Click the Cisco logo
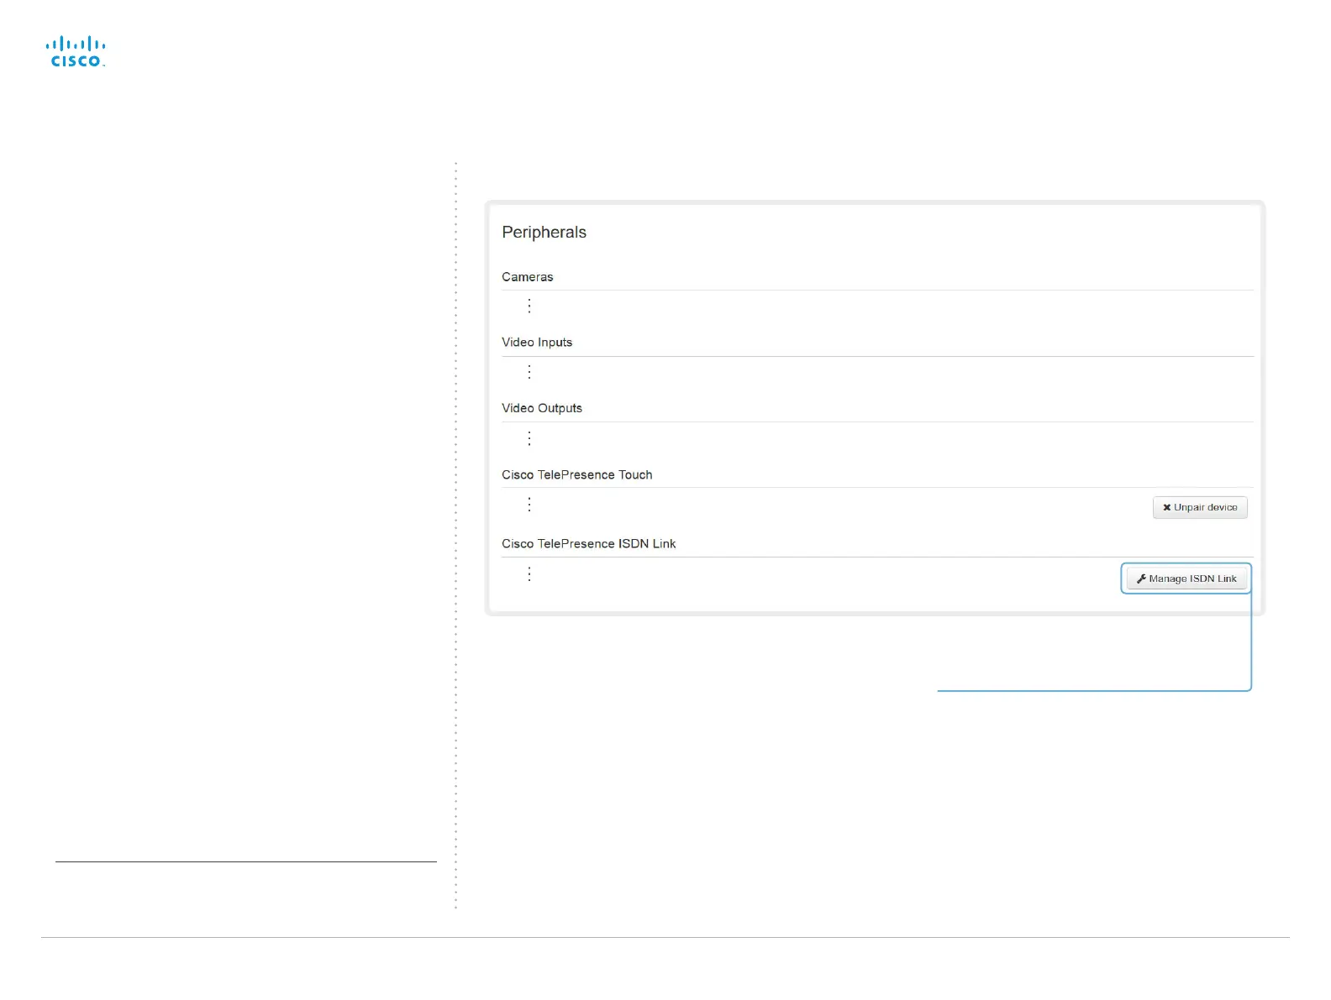This screenshot has width=1331, height=1000. tap(76, 51)
